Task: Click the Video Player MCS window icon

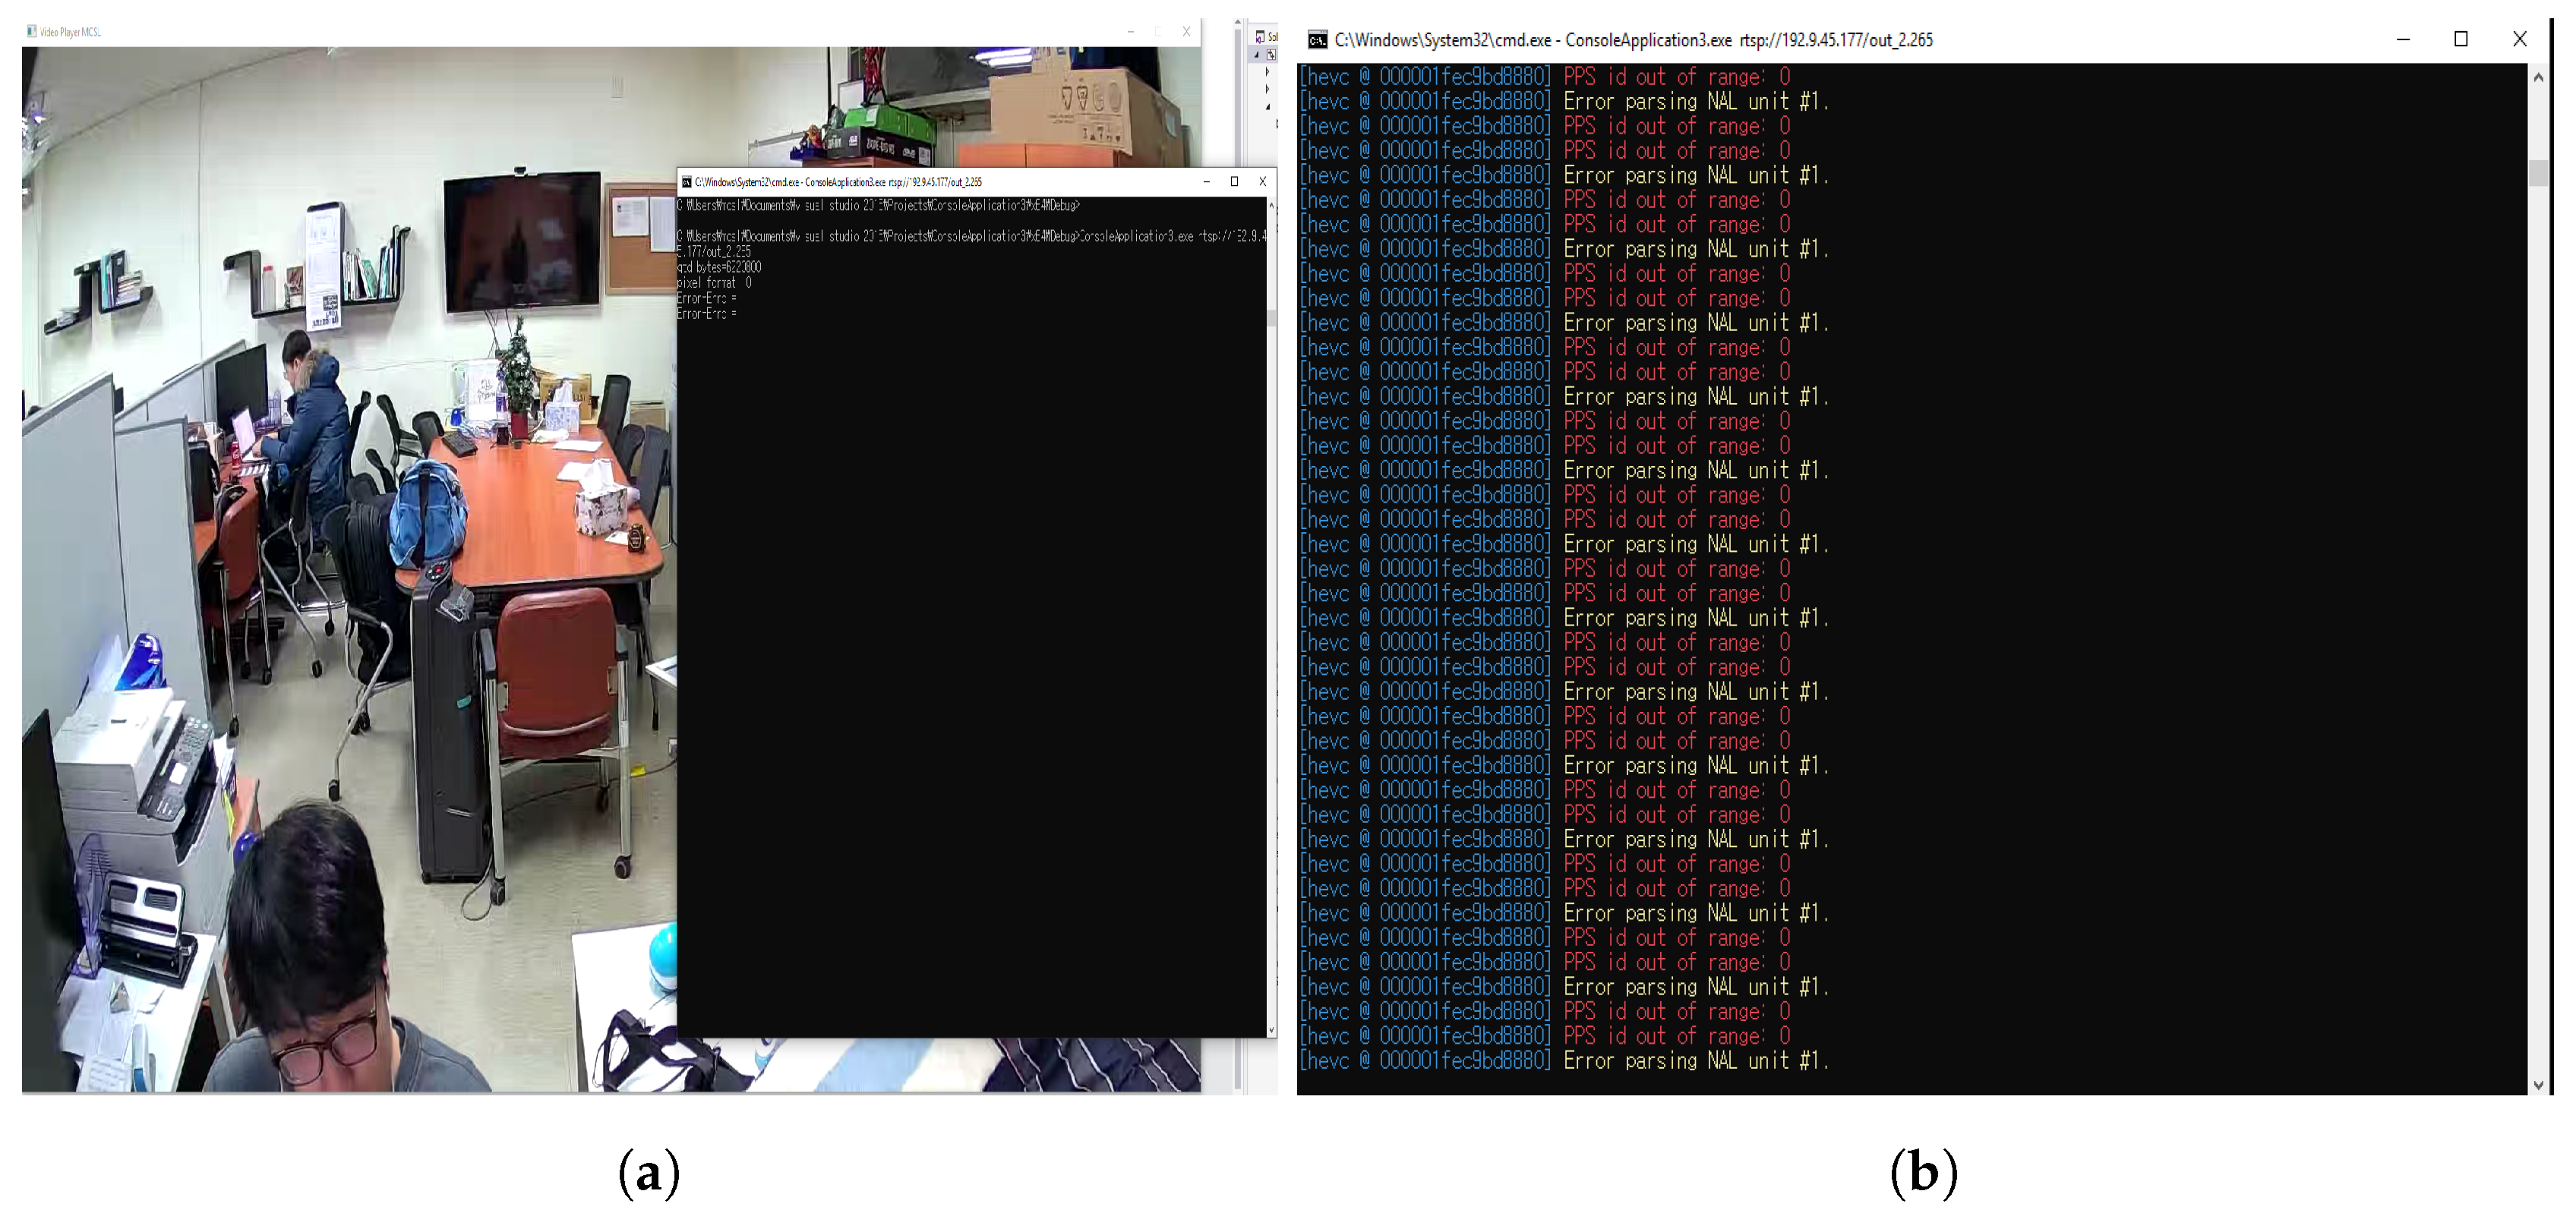Action: point(32,31)
